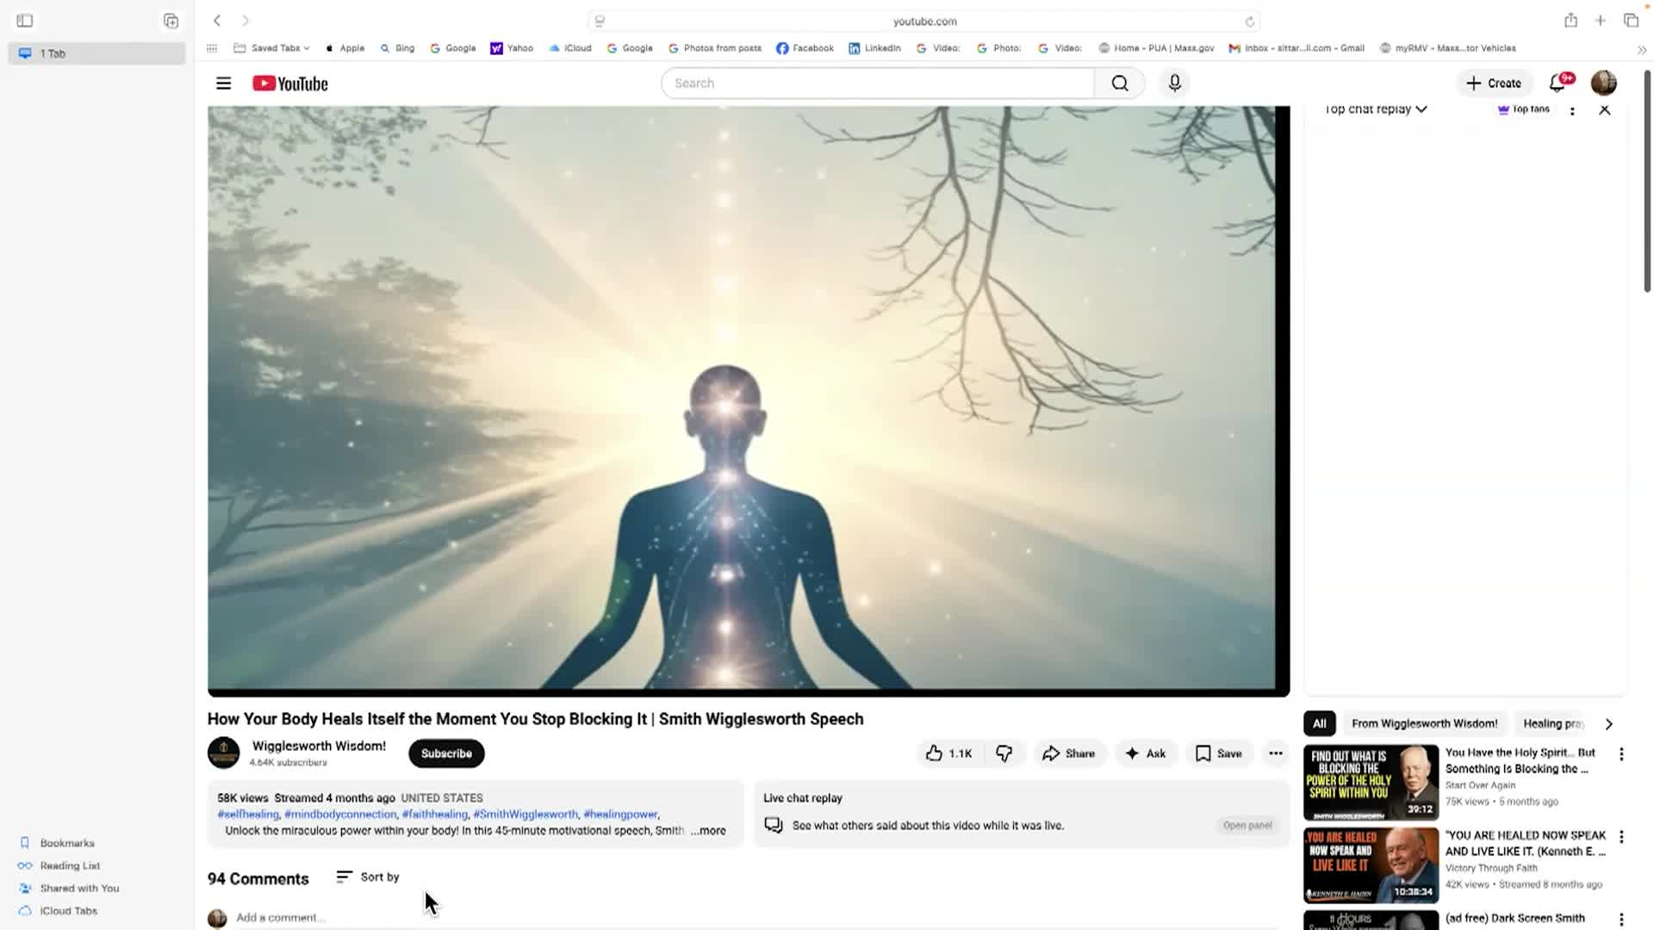Follow the #SmithWigglesworth hashtag link

525,814
